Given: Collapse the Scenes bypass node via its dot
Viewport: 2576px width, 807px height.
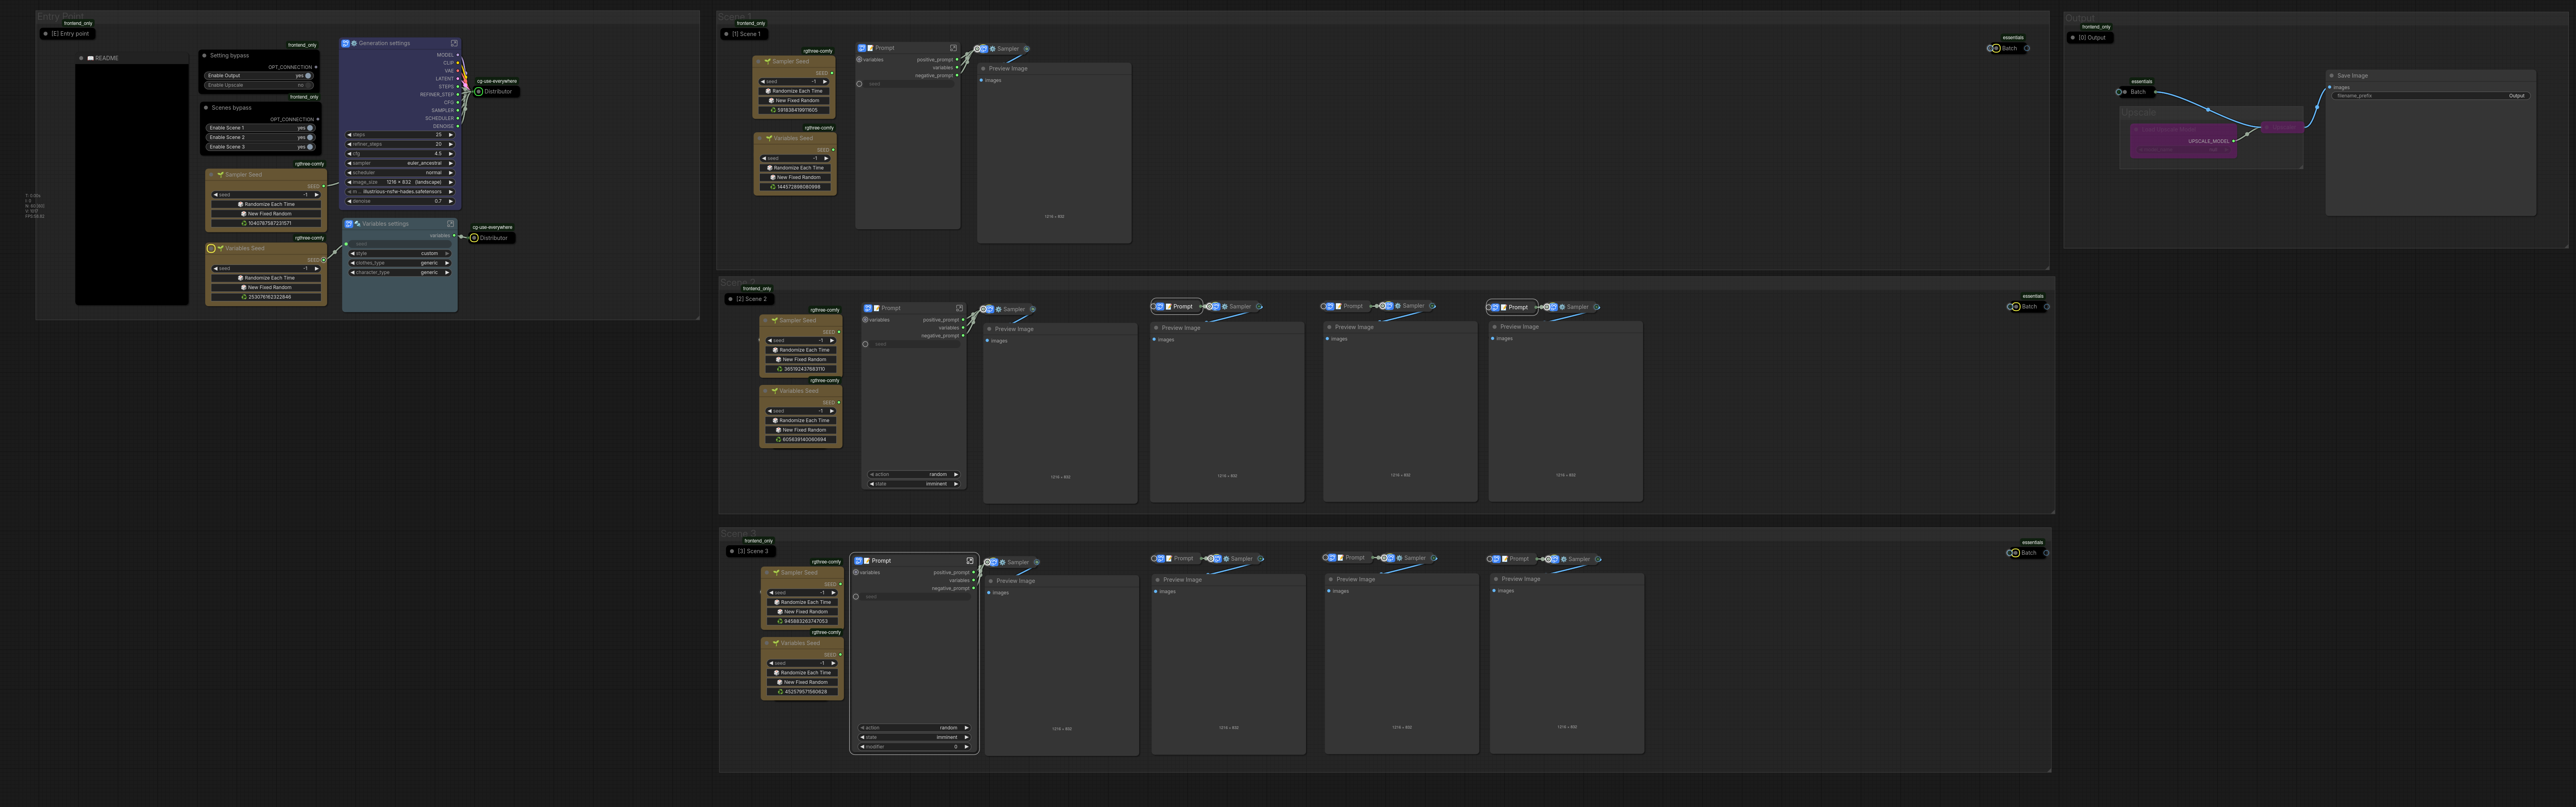Looking at the screenshot, I should pos(206,108).
